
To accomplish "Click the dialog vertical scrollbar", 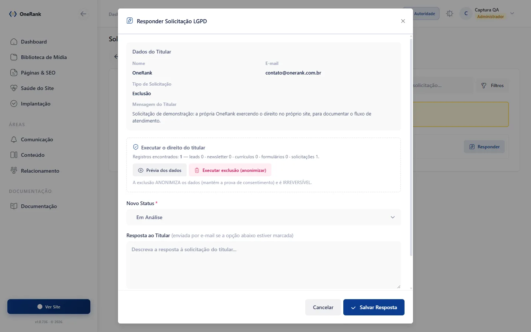I will point(411,148).
